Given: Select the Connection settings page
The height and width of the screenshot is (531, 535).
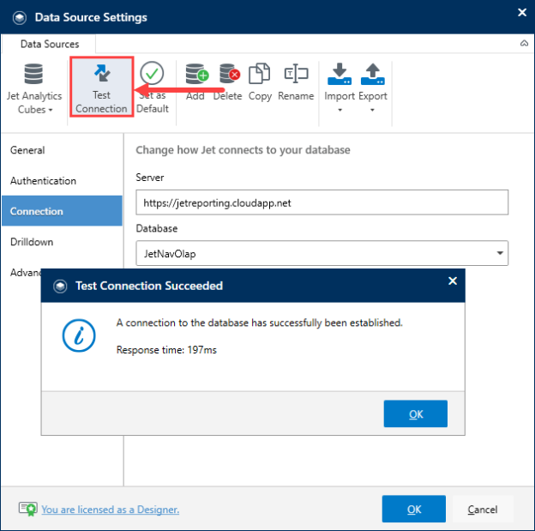Looking at the screenshot, I should [x=62, y=211].
